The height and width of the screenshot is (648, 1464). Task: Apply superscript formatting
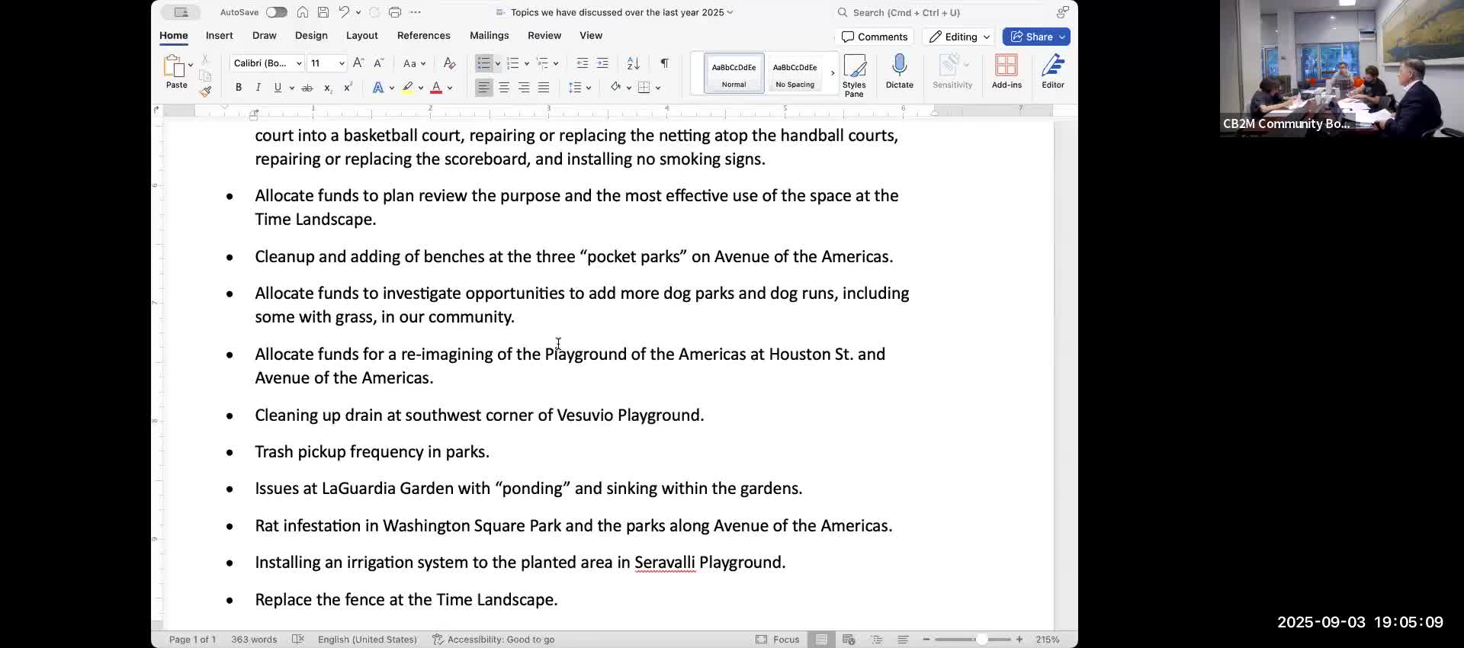pyautogui.click(x=348, y=88)
